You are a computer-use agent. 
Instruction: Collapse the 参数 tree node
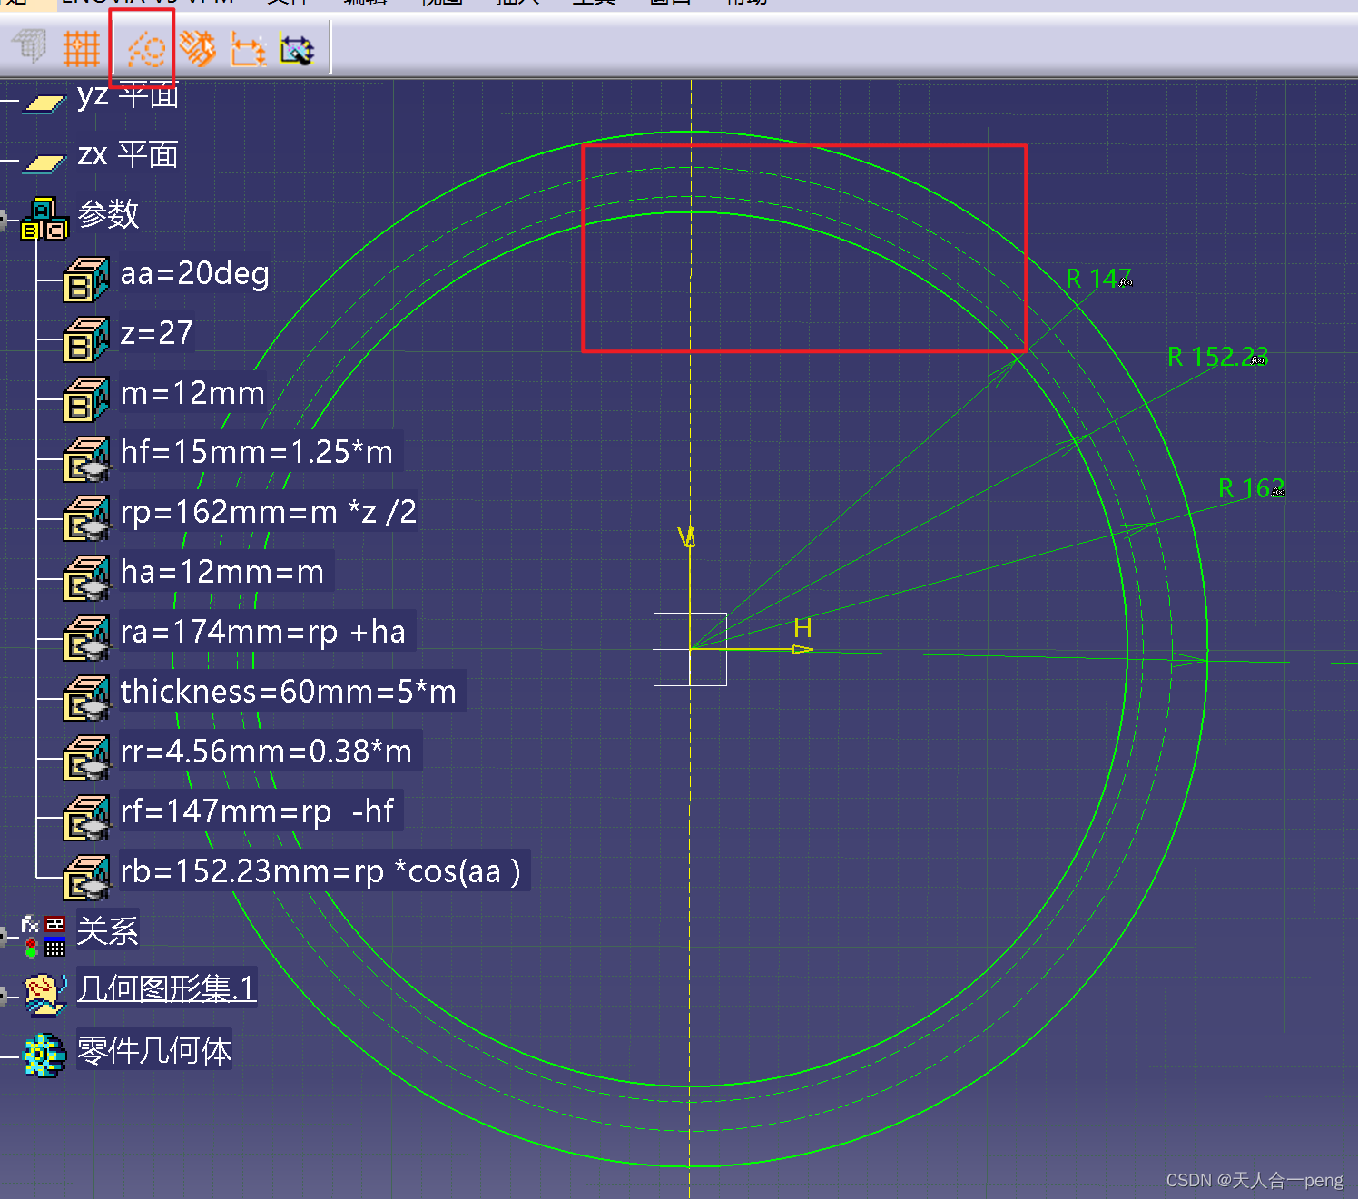pos(5,219)
